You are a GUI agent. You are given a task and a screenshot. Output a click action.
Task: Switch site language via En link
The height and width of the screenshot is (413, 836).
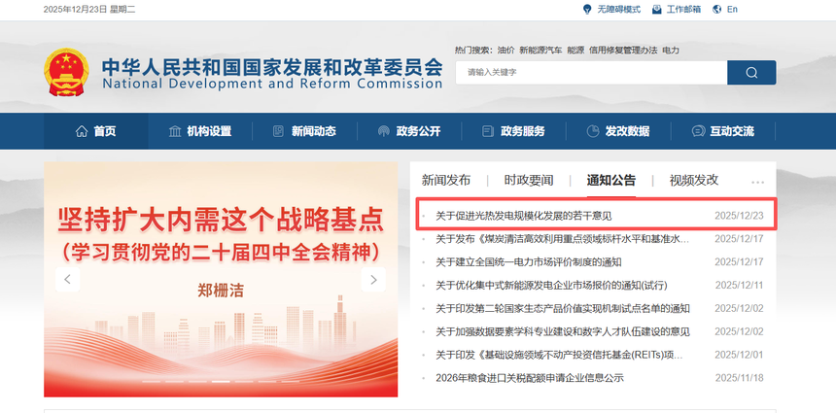(x=732, y=9)
